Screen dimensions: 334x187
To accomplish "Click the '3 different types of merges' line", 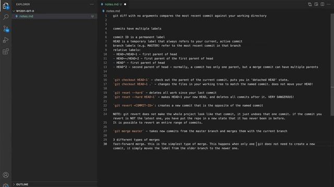I will tap(136, 140).
